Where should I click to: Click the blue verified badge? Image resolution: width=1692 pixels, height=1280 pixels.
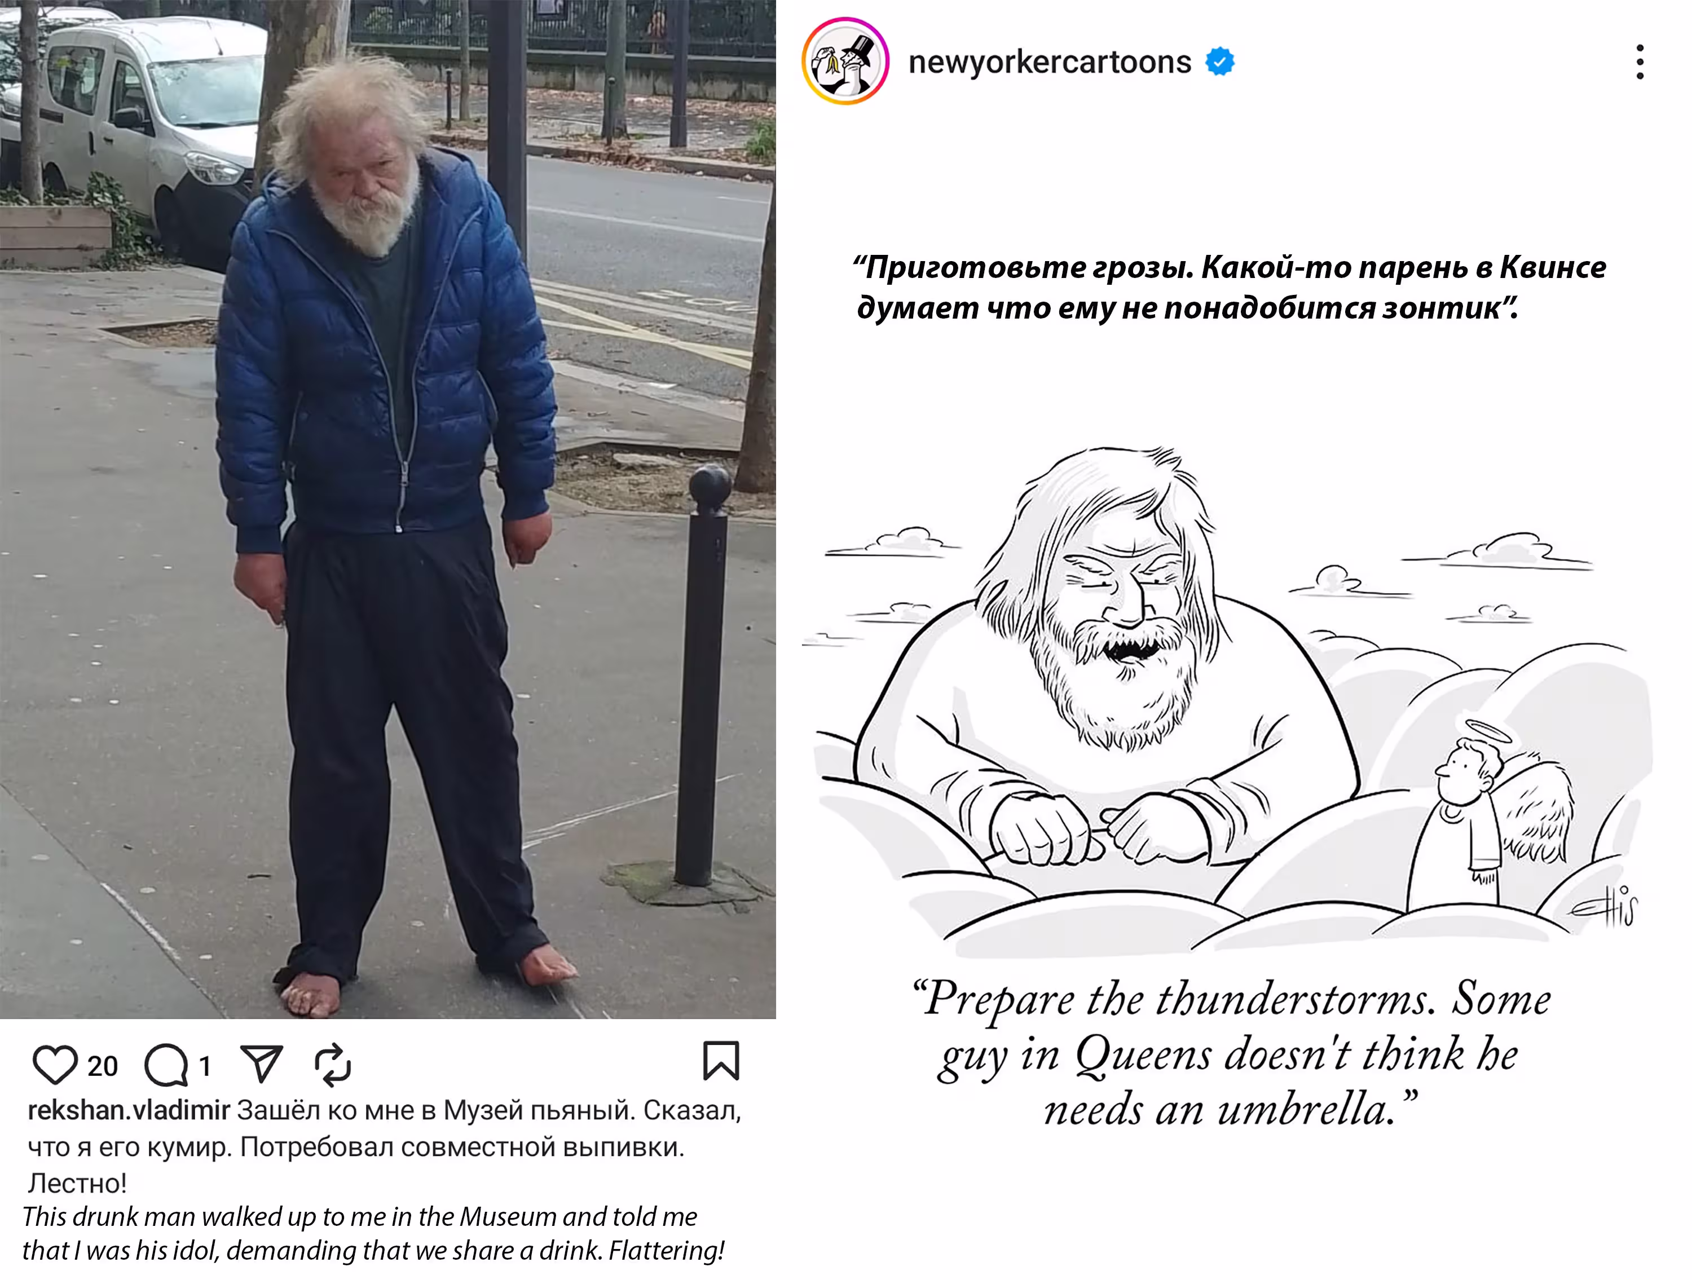click(1219, 62)
